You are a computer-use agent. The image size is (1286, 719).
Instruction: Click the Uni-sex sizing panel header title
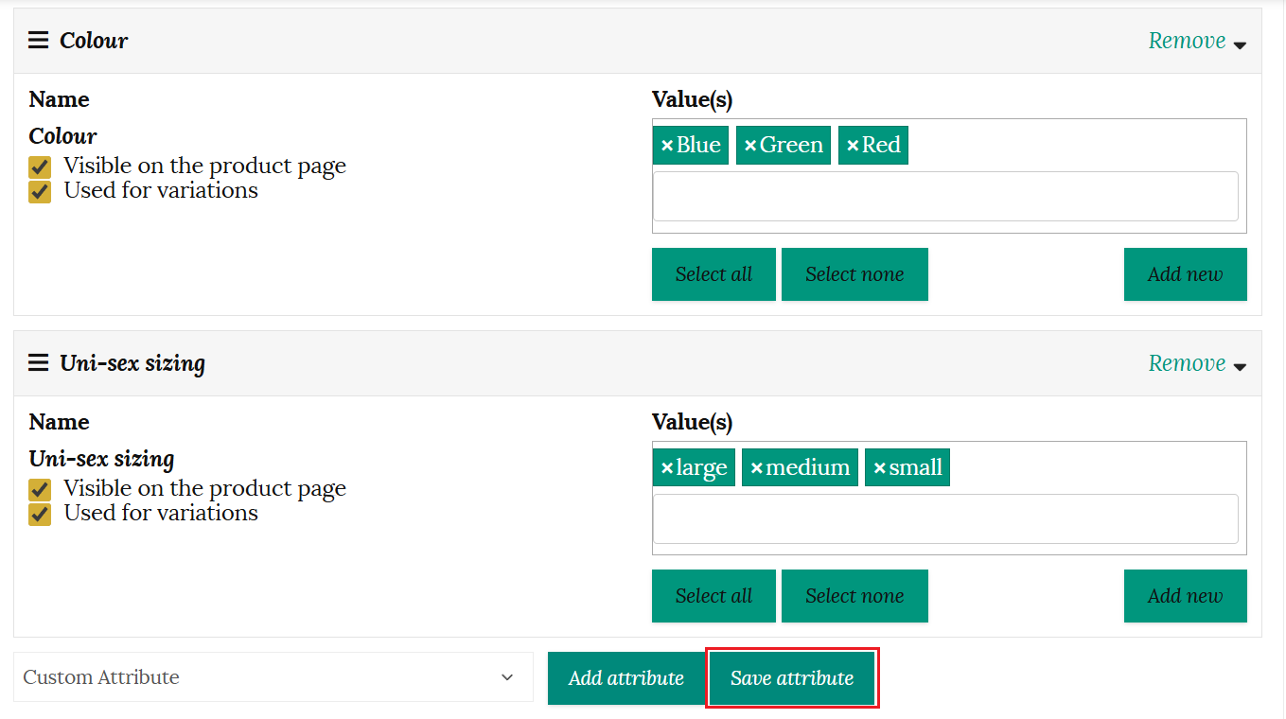click(132, 363)
